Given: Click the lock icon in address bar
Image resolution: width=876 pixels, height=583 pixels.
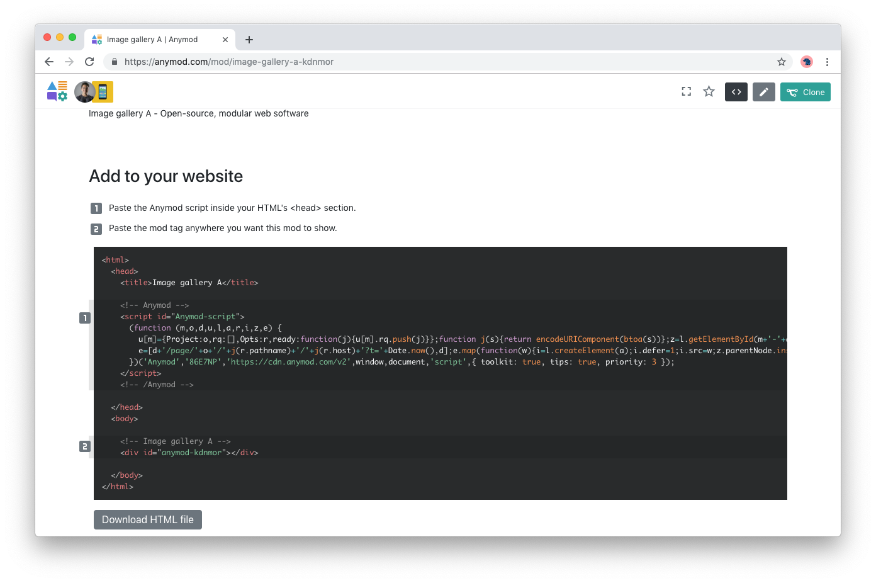Looking at the screenshot, I should (115, 62).
